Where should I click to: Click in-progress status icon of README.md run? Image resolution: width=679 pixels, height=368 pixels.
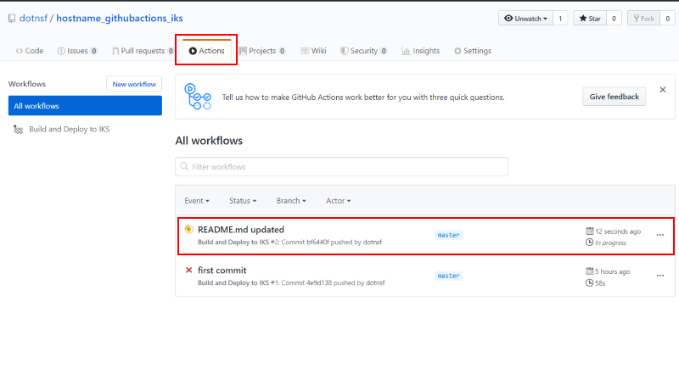tap(188, 229)
